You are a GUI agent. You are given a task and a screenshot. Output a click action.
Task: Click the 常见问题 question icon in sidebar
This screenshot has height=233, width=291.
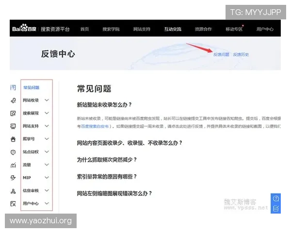pos(13,87)
